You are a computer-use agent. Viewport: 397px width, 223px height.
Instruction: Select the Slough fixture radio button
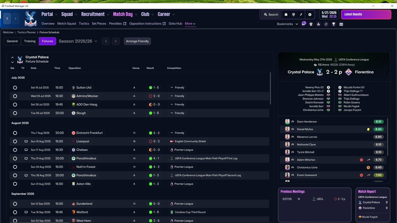(15, 113)
